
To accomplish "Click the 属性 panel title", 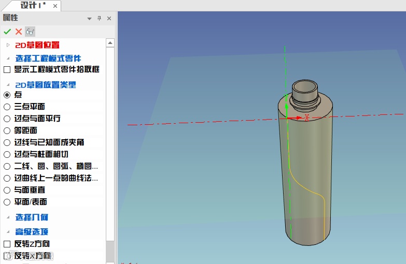I will tap(10, 18).
